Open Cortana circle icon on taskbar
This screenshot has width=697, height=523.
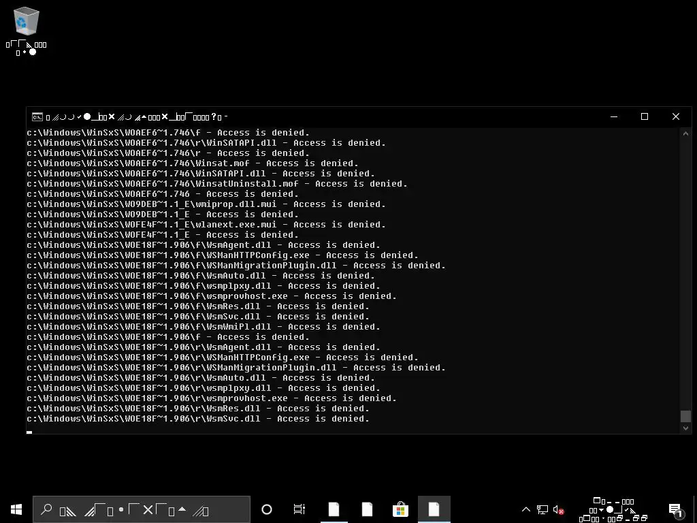(267, 509)
